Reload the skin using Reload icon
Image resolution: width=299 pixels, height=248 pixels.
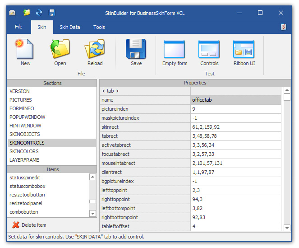click(95, 49)
